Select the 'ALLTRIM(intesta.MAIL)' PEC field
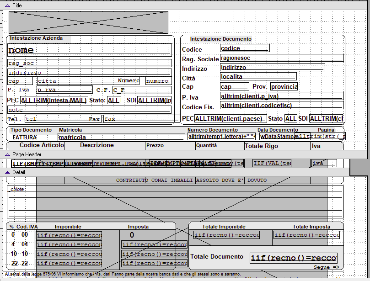The width and height of the screenshot is (370, 281). pyautogui.click(x=54, y=100)
